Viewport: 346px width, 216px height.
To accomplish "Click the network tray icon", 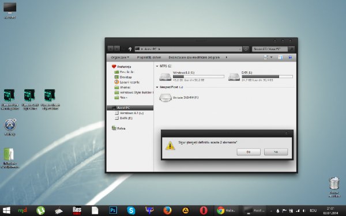I will (298, 211).
